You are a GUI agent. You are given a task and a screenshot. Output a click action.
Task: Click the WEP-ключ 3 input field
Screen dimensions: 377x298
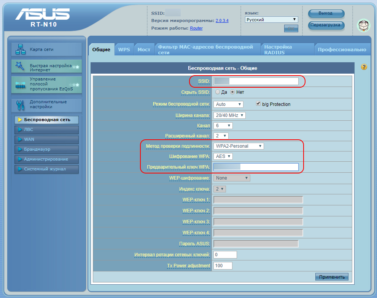(258, 222)
